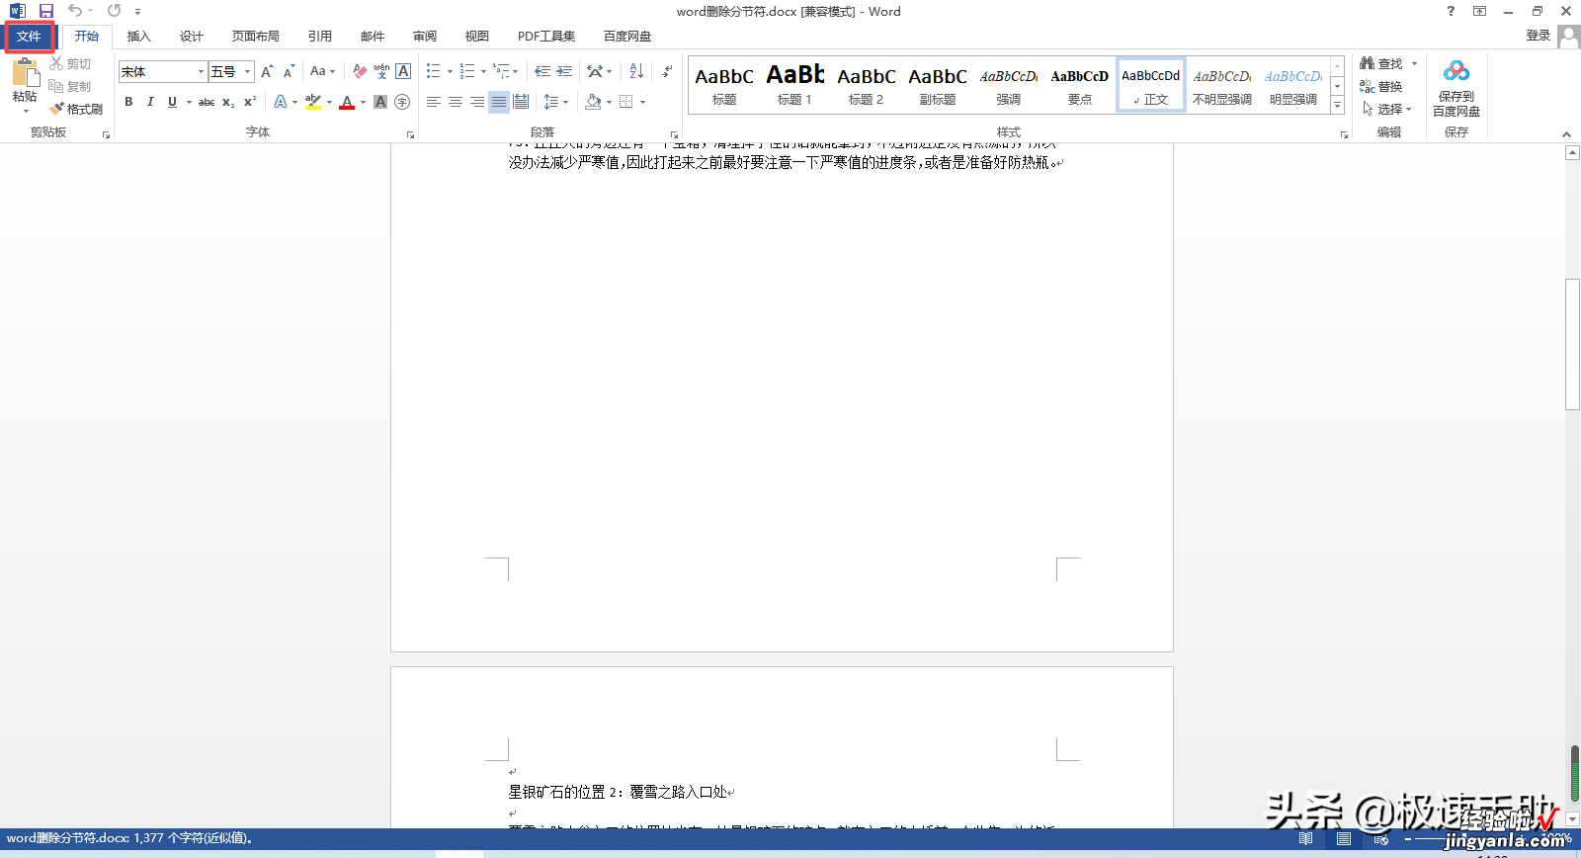
Task: Increase font size with grow font icon
Action: (x=267, y=71)
